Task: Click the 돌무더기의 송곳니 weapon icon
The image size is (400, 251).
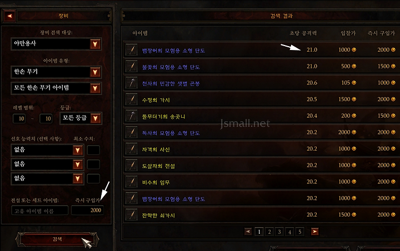Action: (132, 116)
